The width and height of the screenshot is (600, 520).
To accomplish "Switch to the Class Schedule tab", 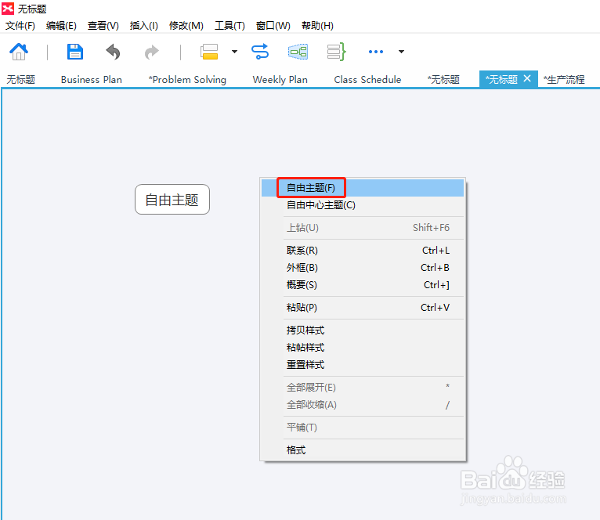I will point(367,80).
